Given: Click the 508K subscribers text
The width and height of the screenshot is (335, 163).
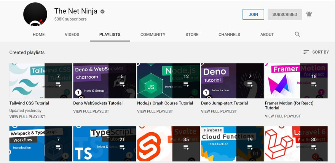Looking at the screenshot, I should 70,19.
